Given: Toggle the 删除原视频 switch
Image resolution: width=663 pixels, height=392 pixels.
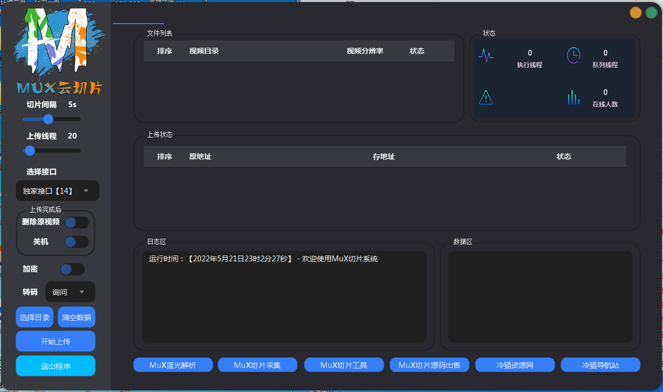Looking at the screenshot, I should click(77, 223).
